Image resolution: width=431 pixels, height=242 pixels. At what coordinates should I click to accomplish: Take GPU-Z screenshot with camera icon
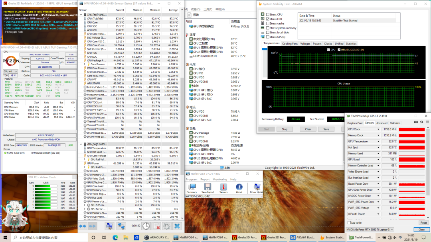(x=416, y=122)
